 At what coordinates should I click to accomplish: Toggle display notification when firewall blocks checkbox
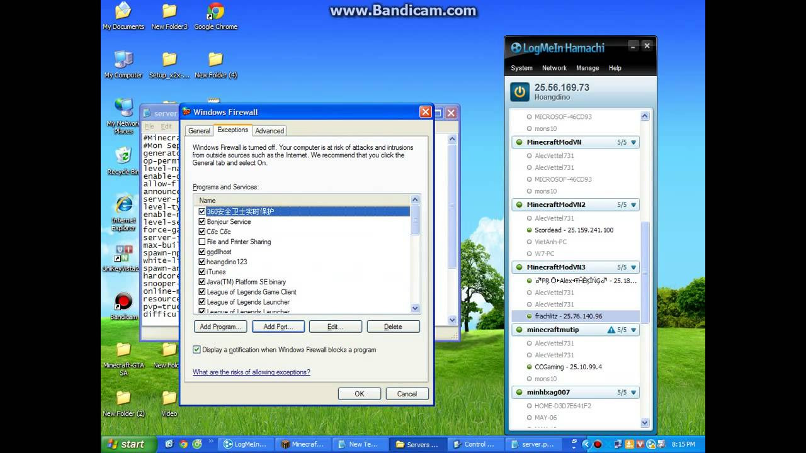click(196, 349)
